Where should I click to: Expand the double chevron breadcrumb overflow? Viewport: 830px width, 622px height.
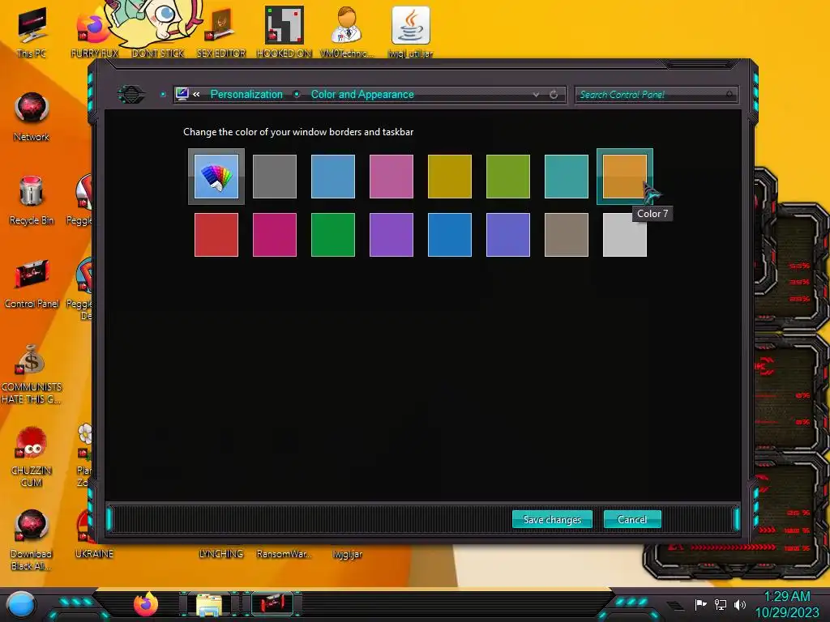196,94
